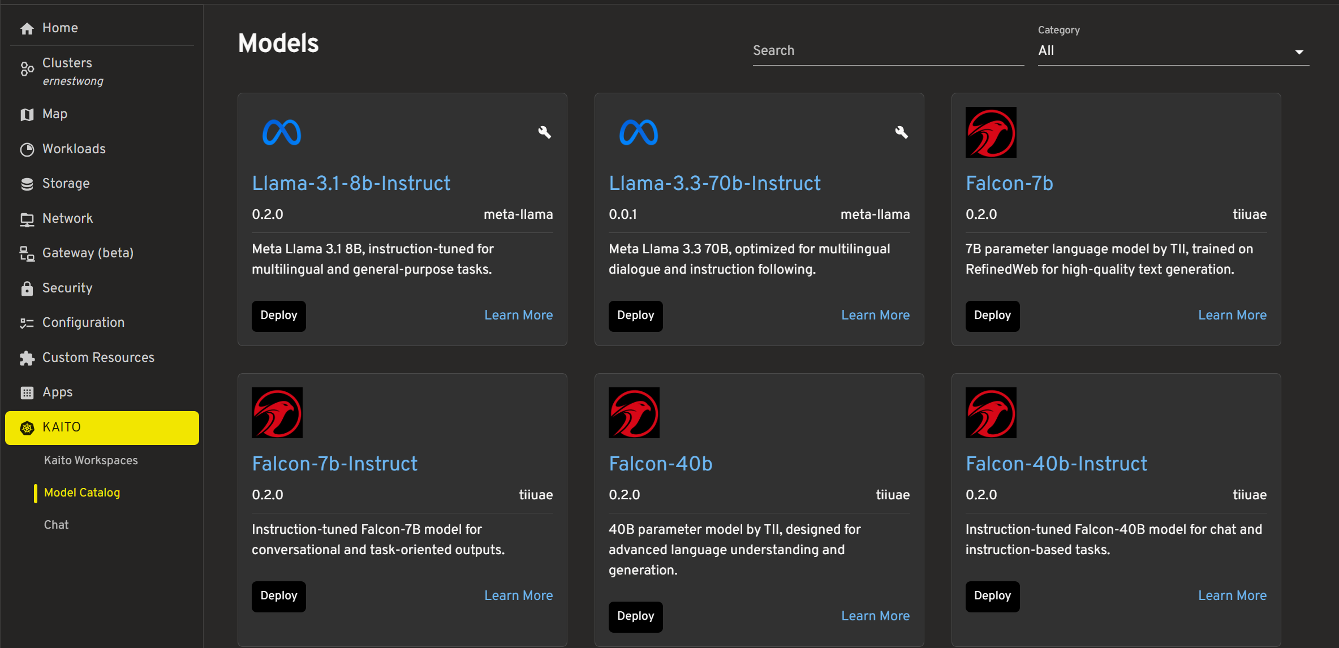Click the Falcon-7b title link
Viewport: 1339px width, 648px height.
(x=1009, y=183)
